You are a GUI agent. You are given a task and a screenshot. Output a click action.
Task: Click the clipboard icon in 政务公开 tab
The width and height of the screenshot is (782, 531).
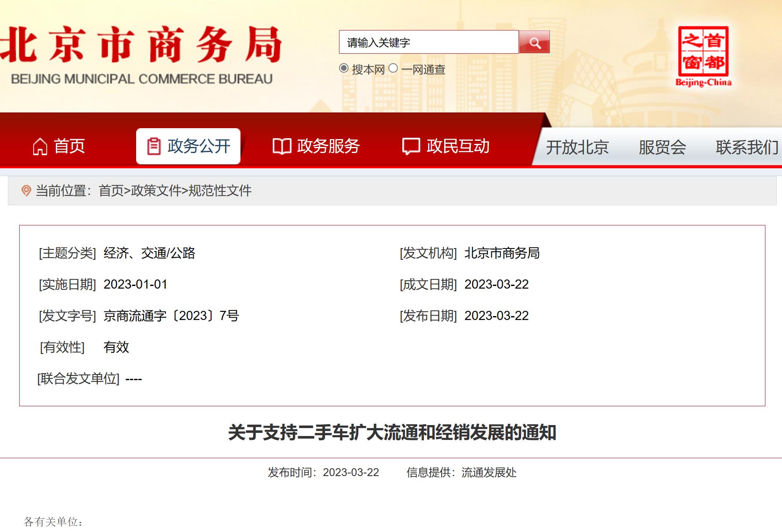click(154, 146)
